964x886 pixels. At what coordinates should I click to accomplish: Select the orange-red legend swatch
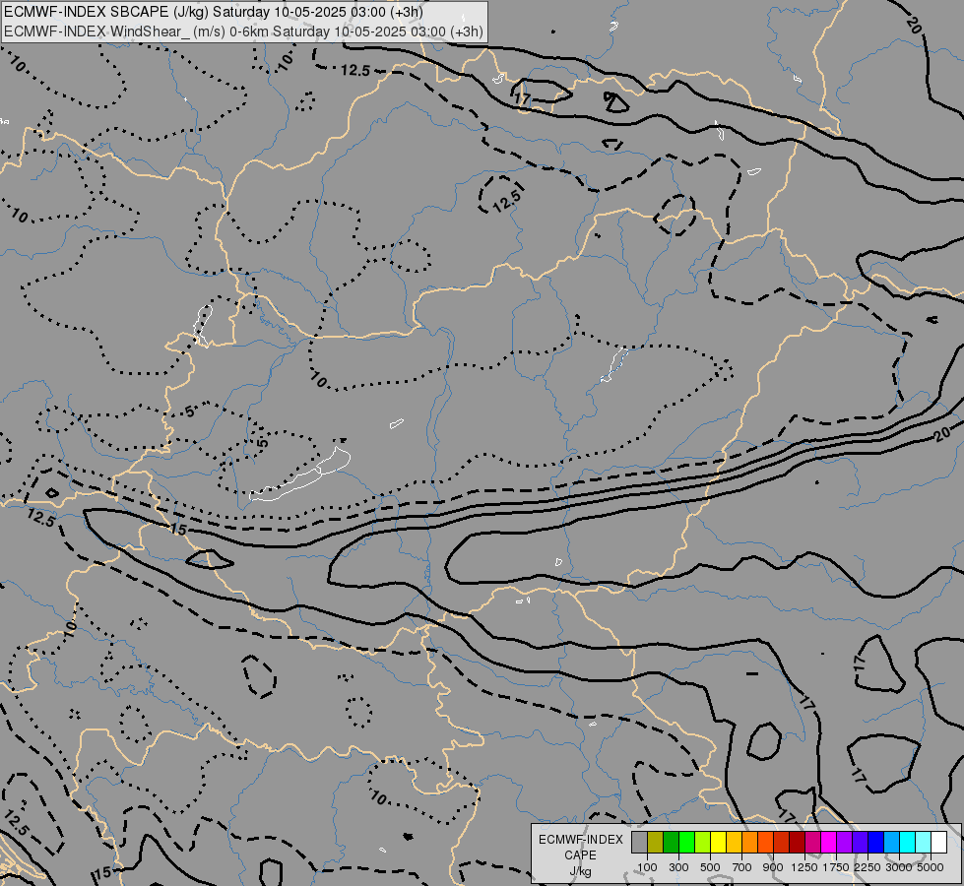click(765, 842)
